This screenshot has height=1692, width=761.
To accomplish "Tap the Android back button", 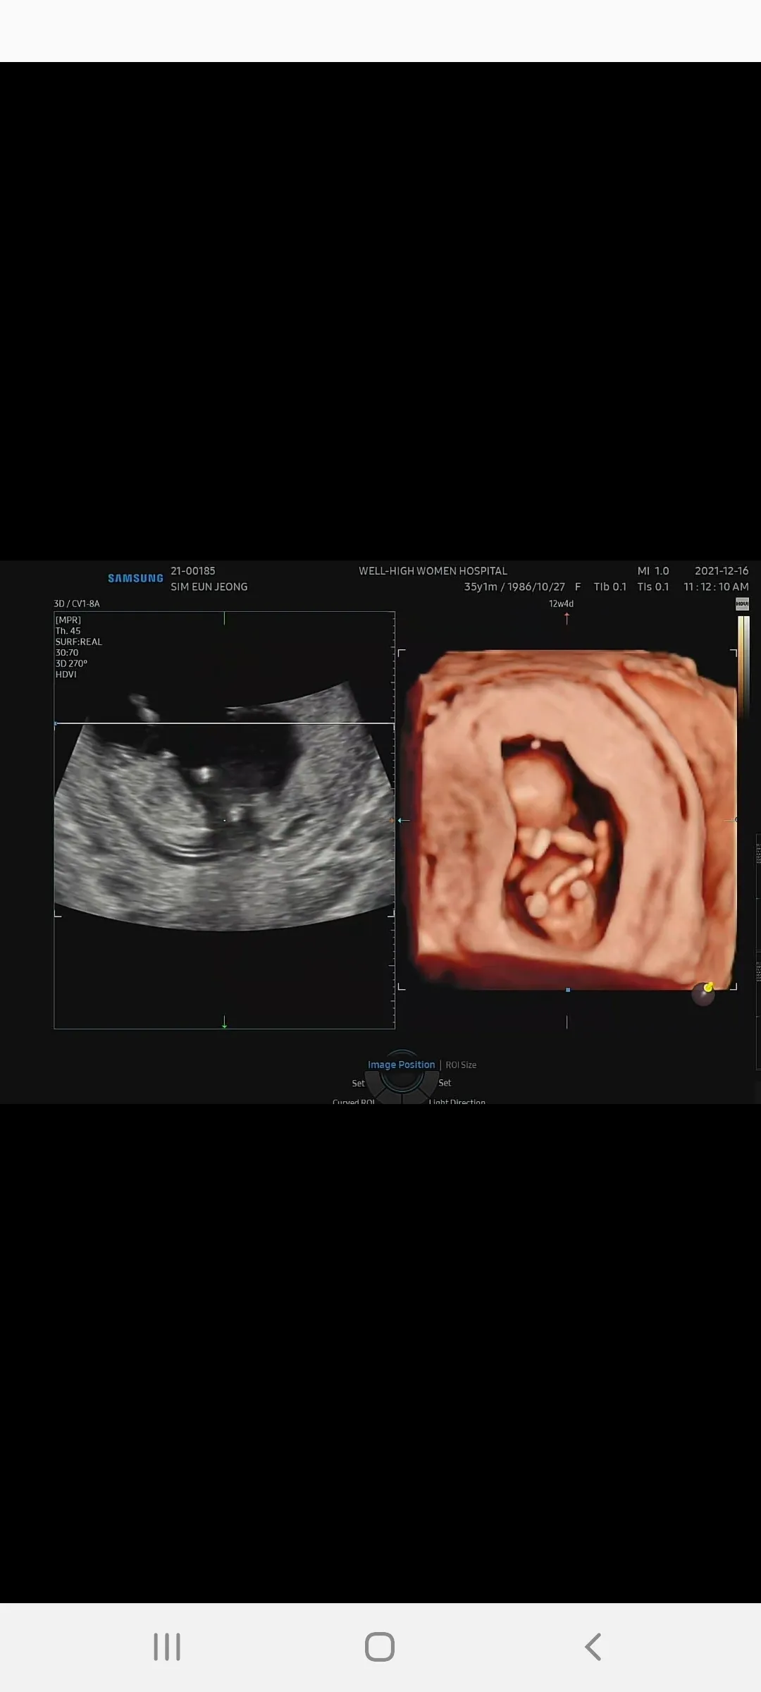I will pyautogui.click(x=593, y=1647).
